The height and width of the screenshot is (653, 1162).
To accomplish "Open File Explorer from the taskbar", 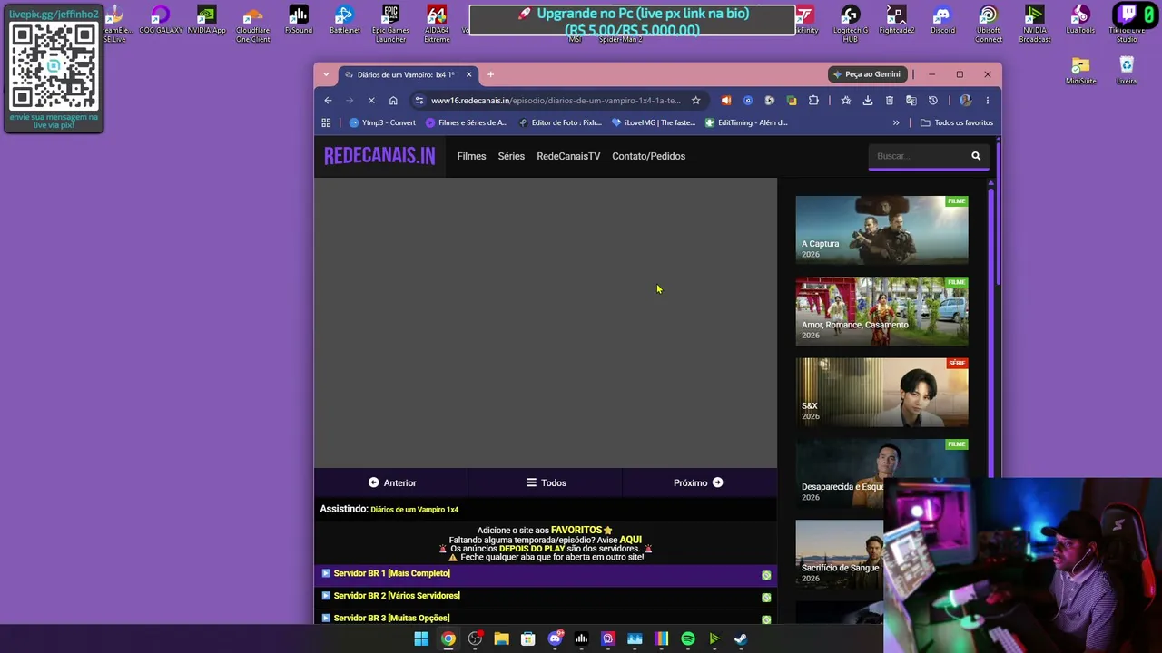I will tap(501, 639).
